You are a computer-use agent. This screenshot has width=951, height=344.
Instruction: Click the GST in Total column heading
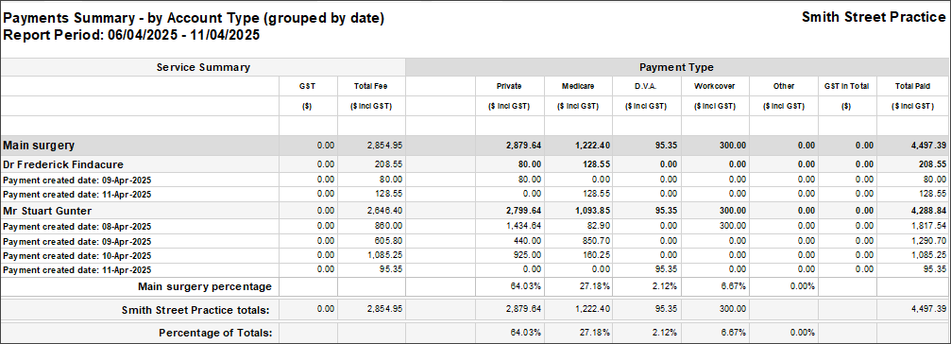click(846, 86)
